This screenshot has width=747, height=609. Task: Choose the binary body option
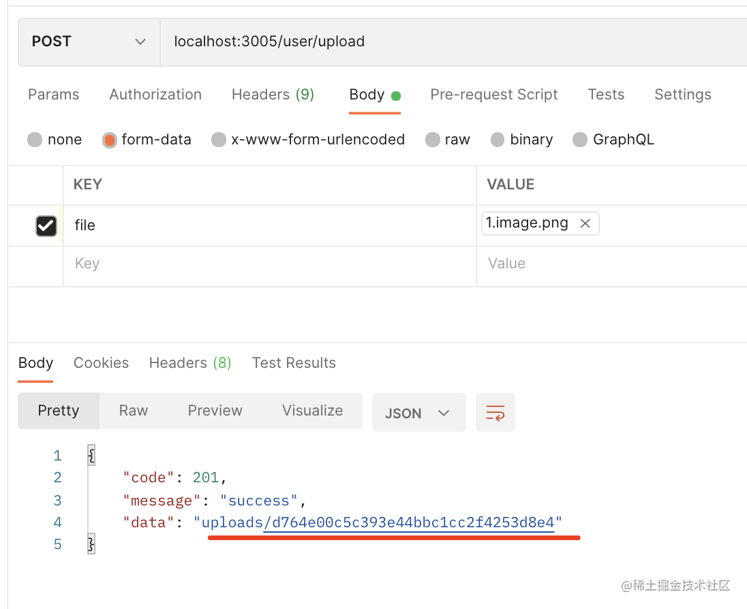pos(498,140)
